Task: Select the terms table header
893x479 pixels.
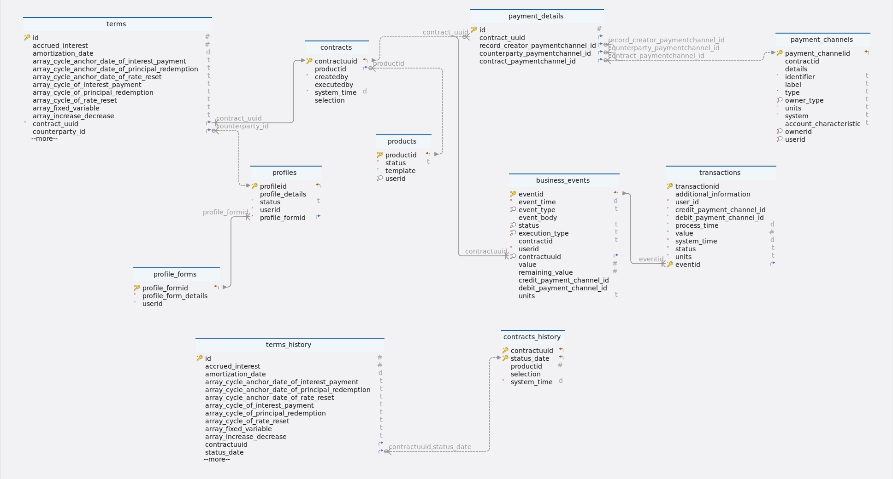Action: coord(118,24)
